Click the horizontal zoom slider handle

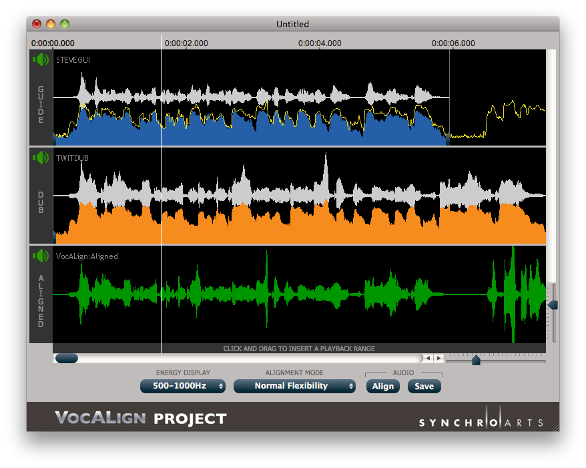coord(476,361)
